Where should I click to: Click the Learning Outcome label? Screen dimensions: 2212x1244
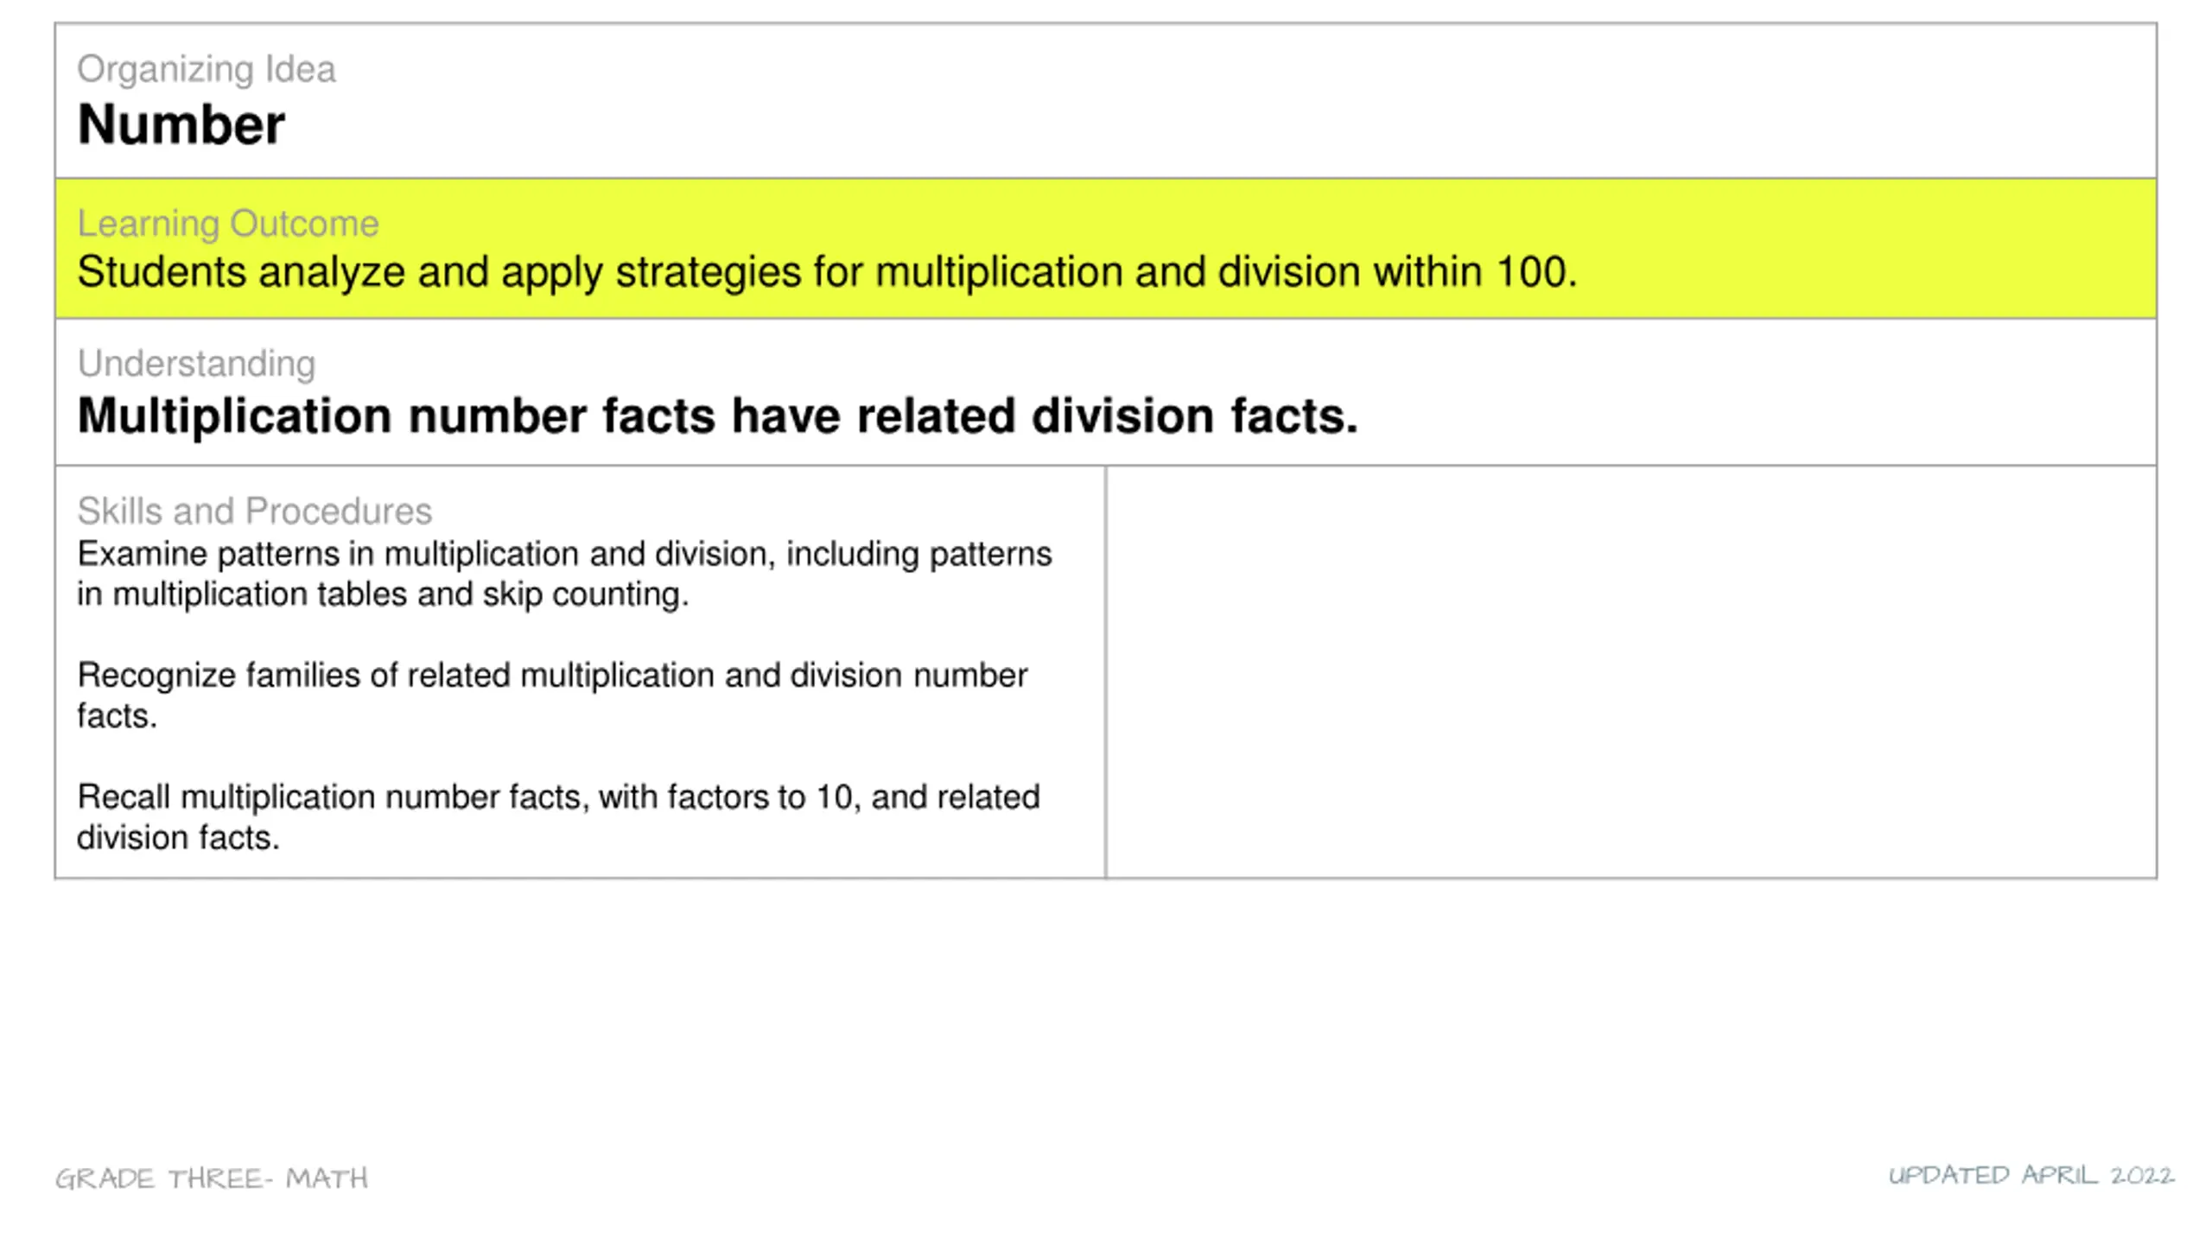click(228, 224)
